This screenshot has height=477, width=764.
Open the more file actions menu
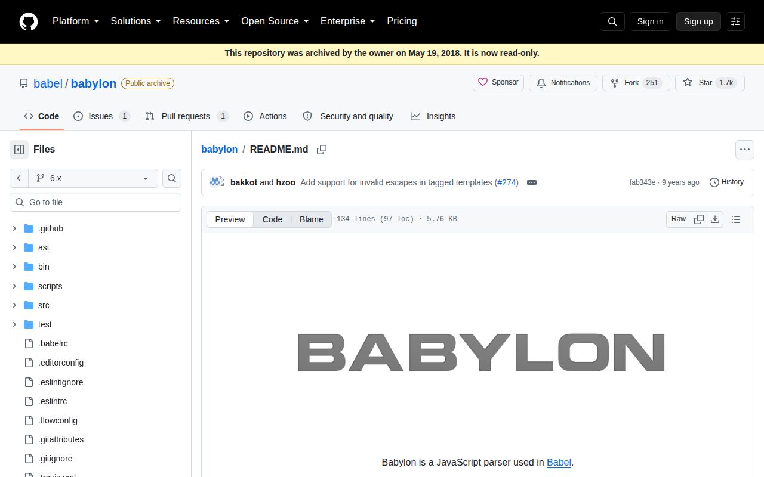(745, 150)
